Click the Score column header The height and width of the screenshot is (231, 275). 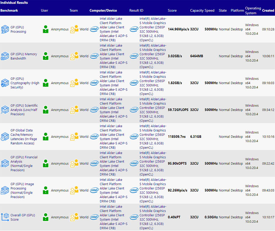[172, 10]
